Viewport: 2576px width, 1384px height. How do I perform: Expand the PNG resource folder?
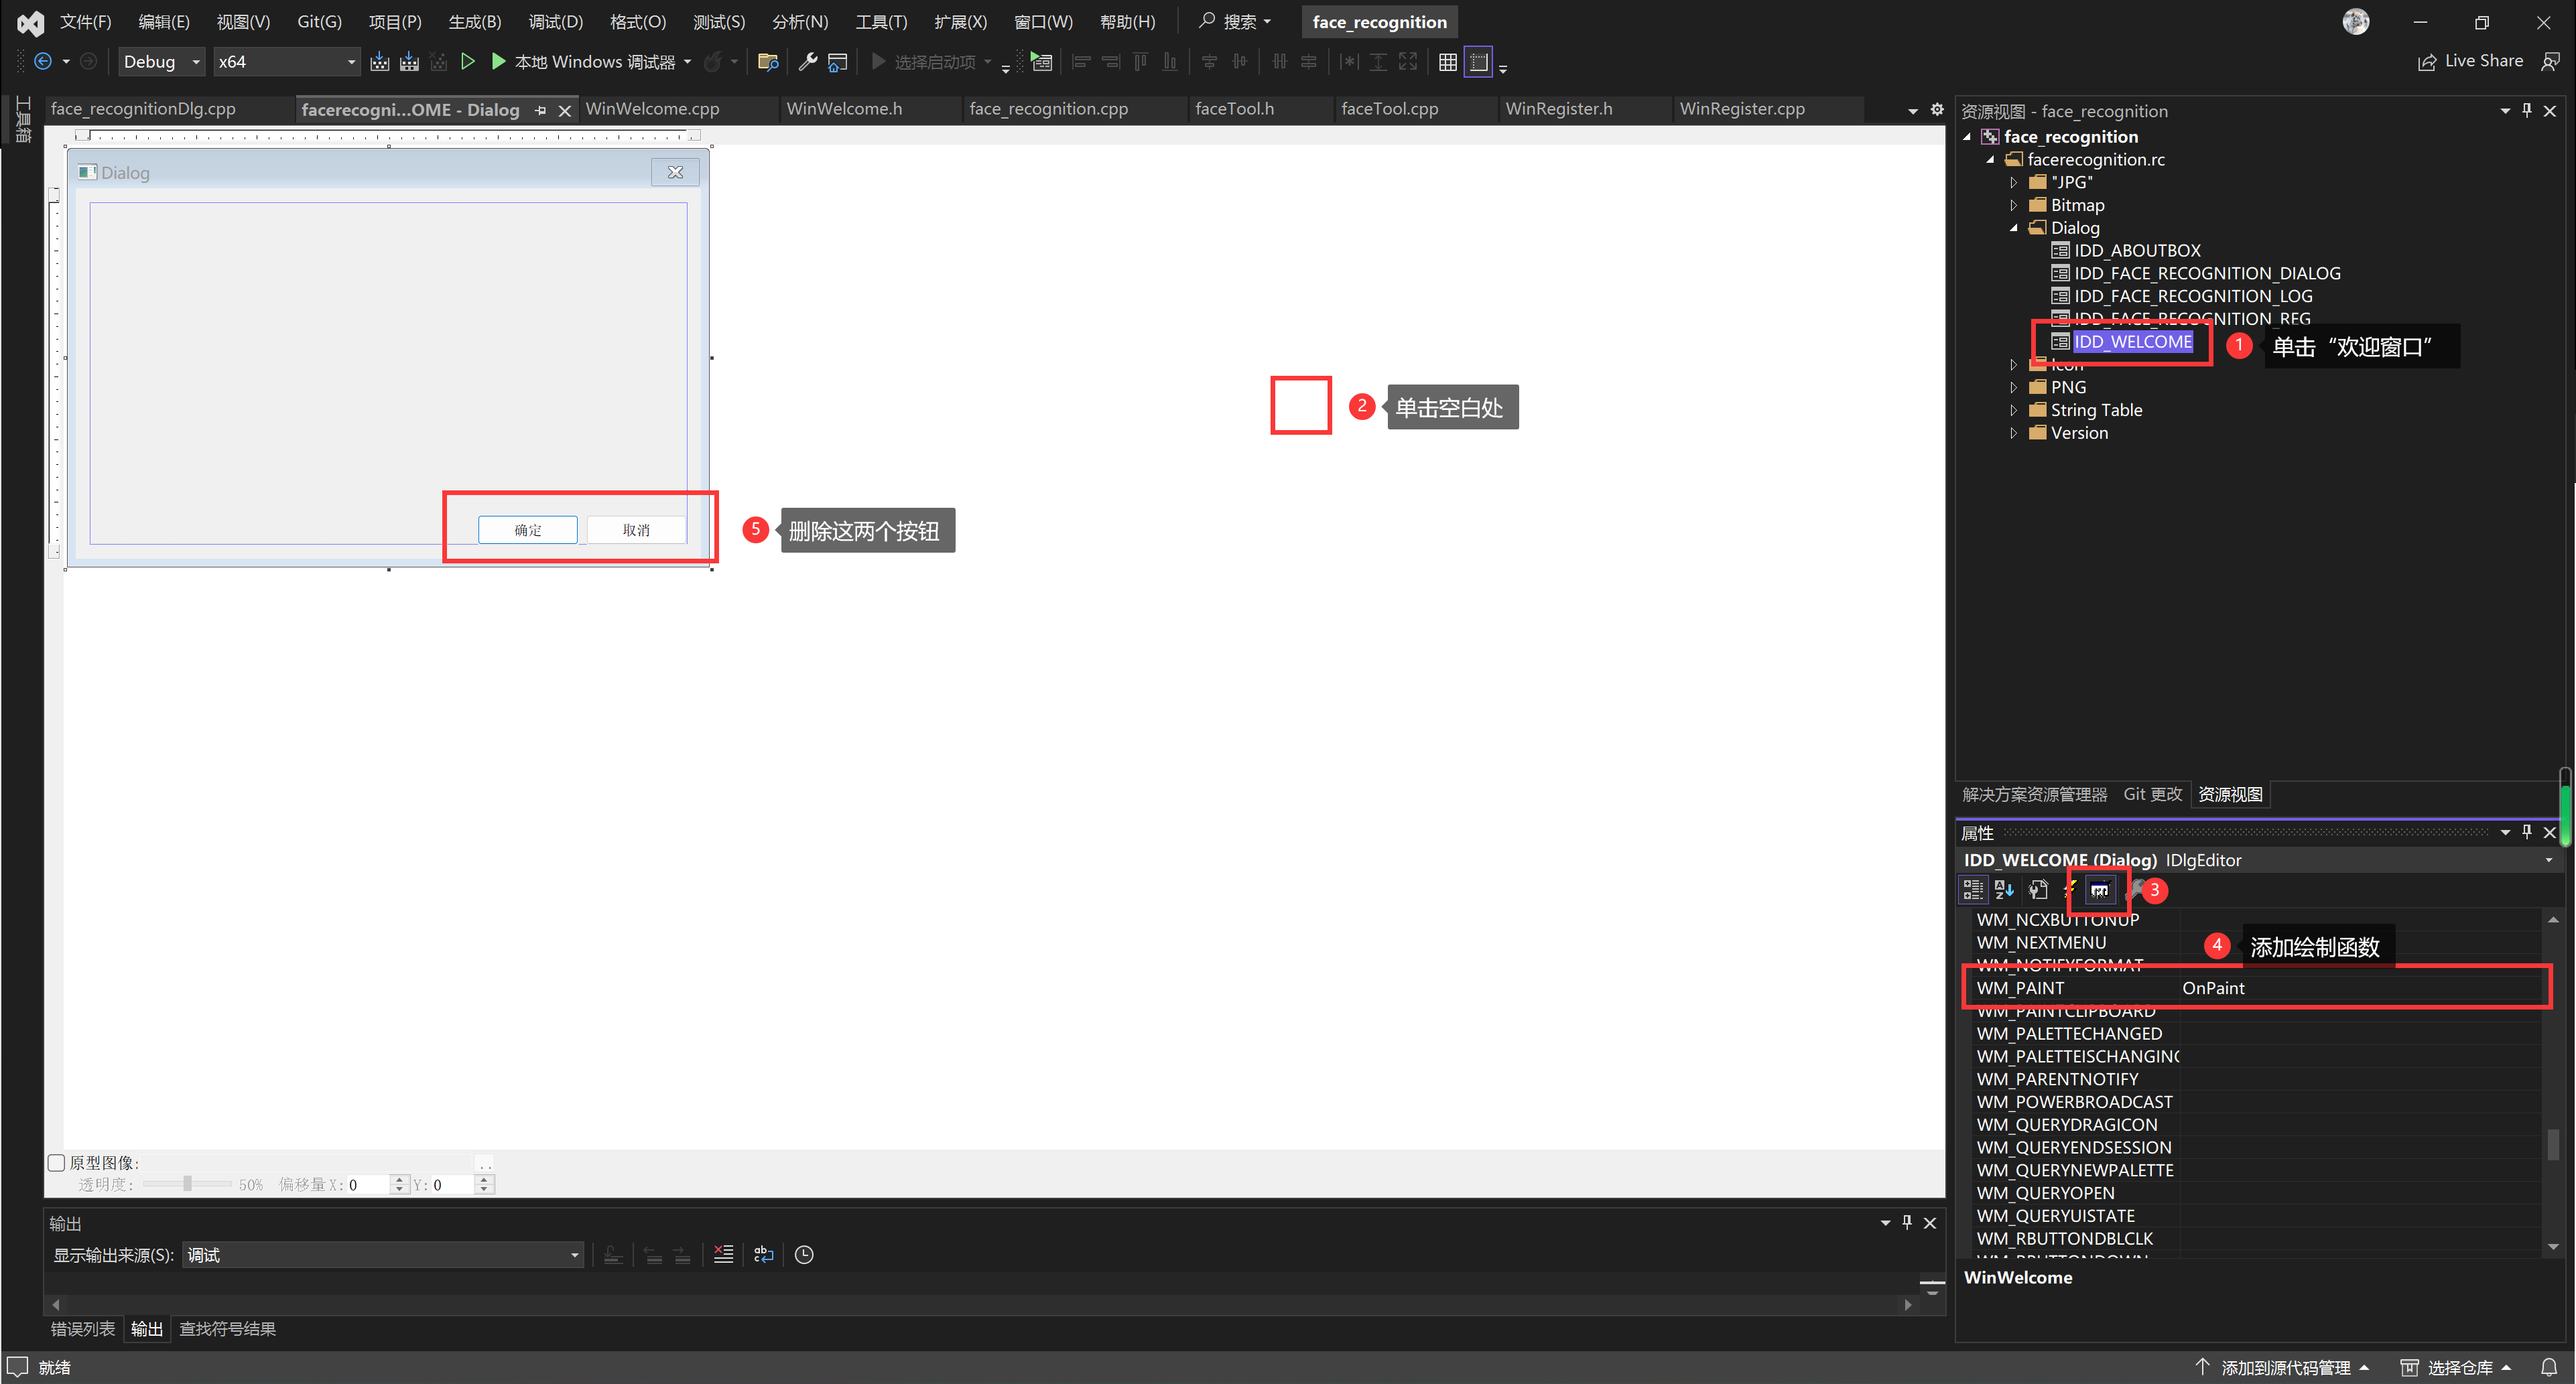click(x=2013, y=387)
